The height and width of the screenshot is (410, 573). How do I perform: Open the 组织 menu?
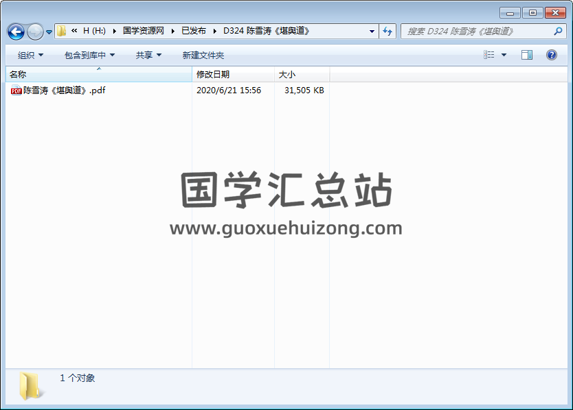[x=30, y=55]
